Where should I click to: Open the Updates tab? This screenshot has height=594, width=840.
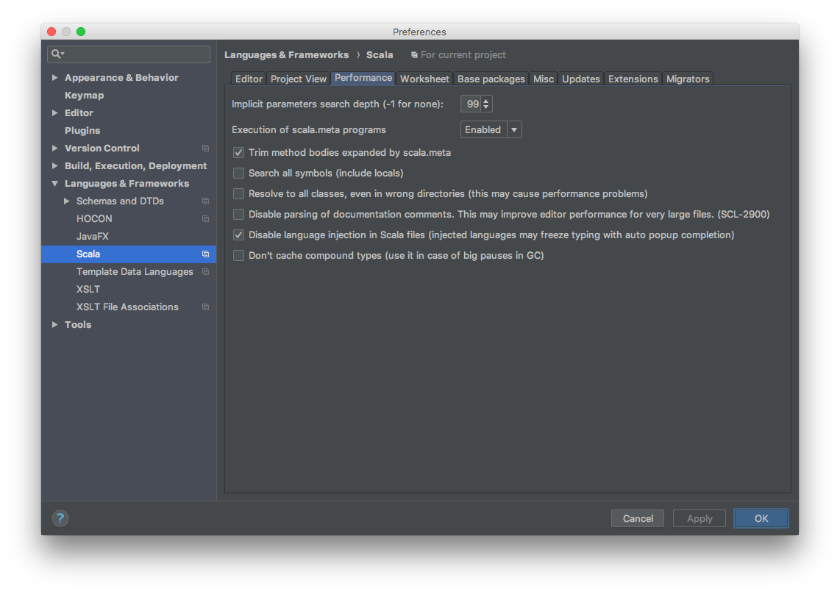[x=580, y=79]
